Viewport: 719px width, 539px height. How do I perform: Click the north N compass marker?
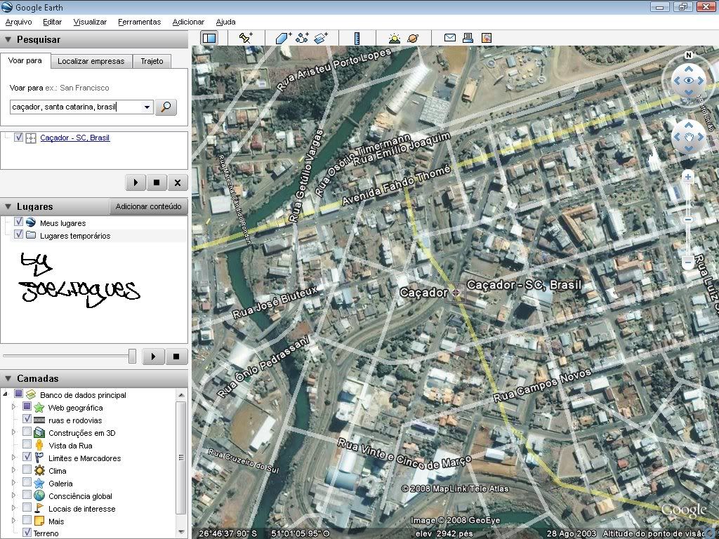point(688,55)
